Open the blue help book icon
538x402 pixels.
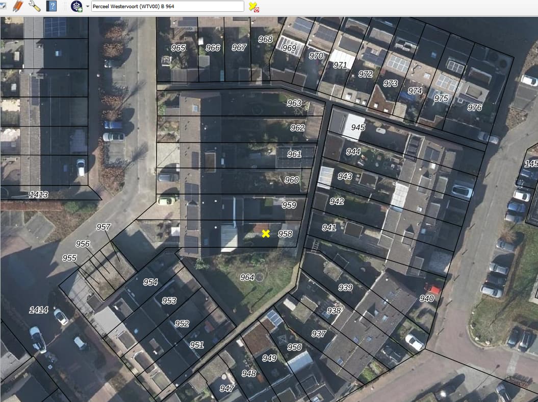(52, 6)
